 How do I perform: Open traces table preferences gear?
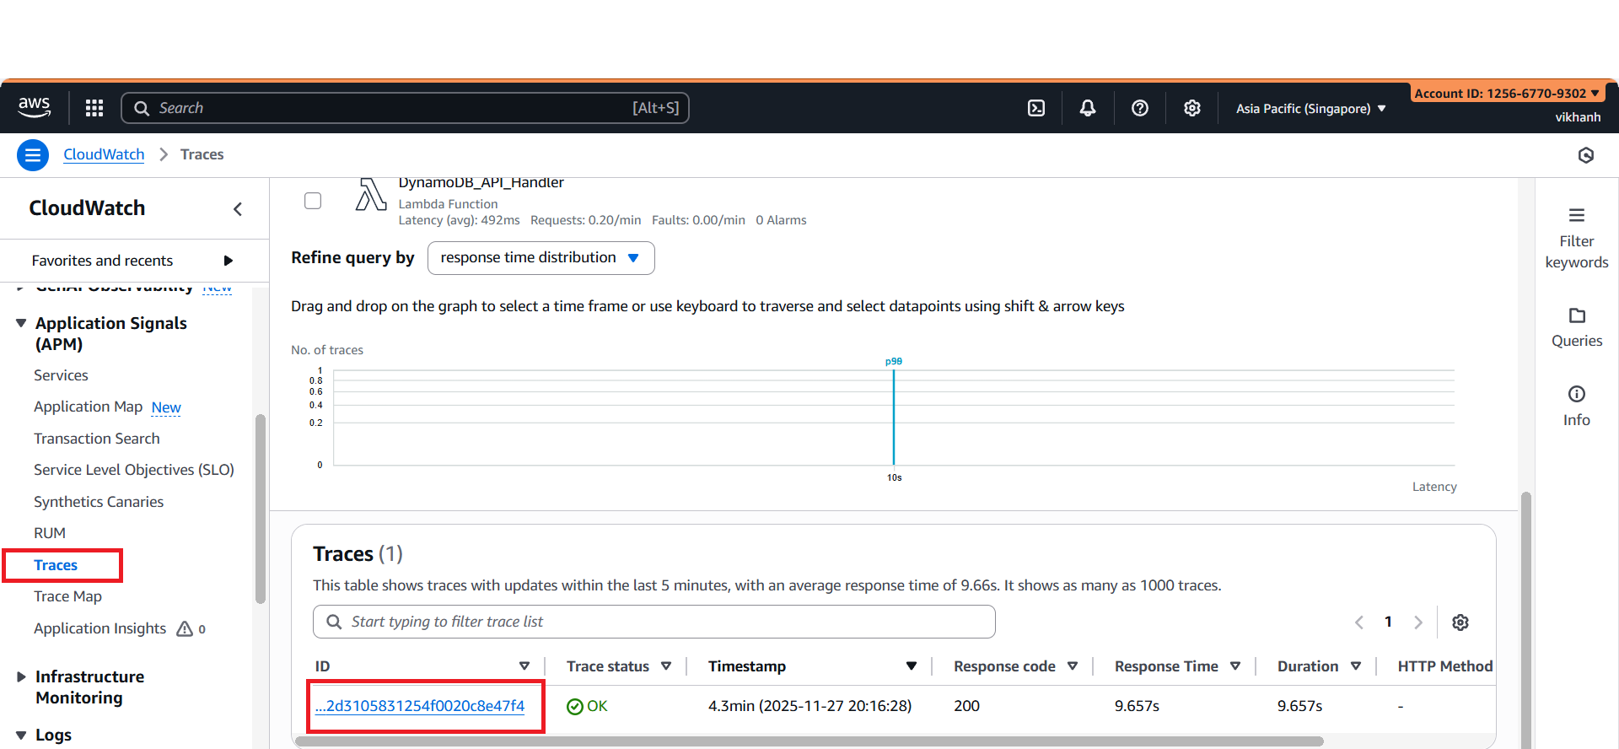click(1460, 622)
